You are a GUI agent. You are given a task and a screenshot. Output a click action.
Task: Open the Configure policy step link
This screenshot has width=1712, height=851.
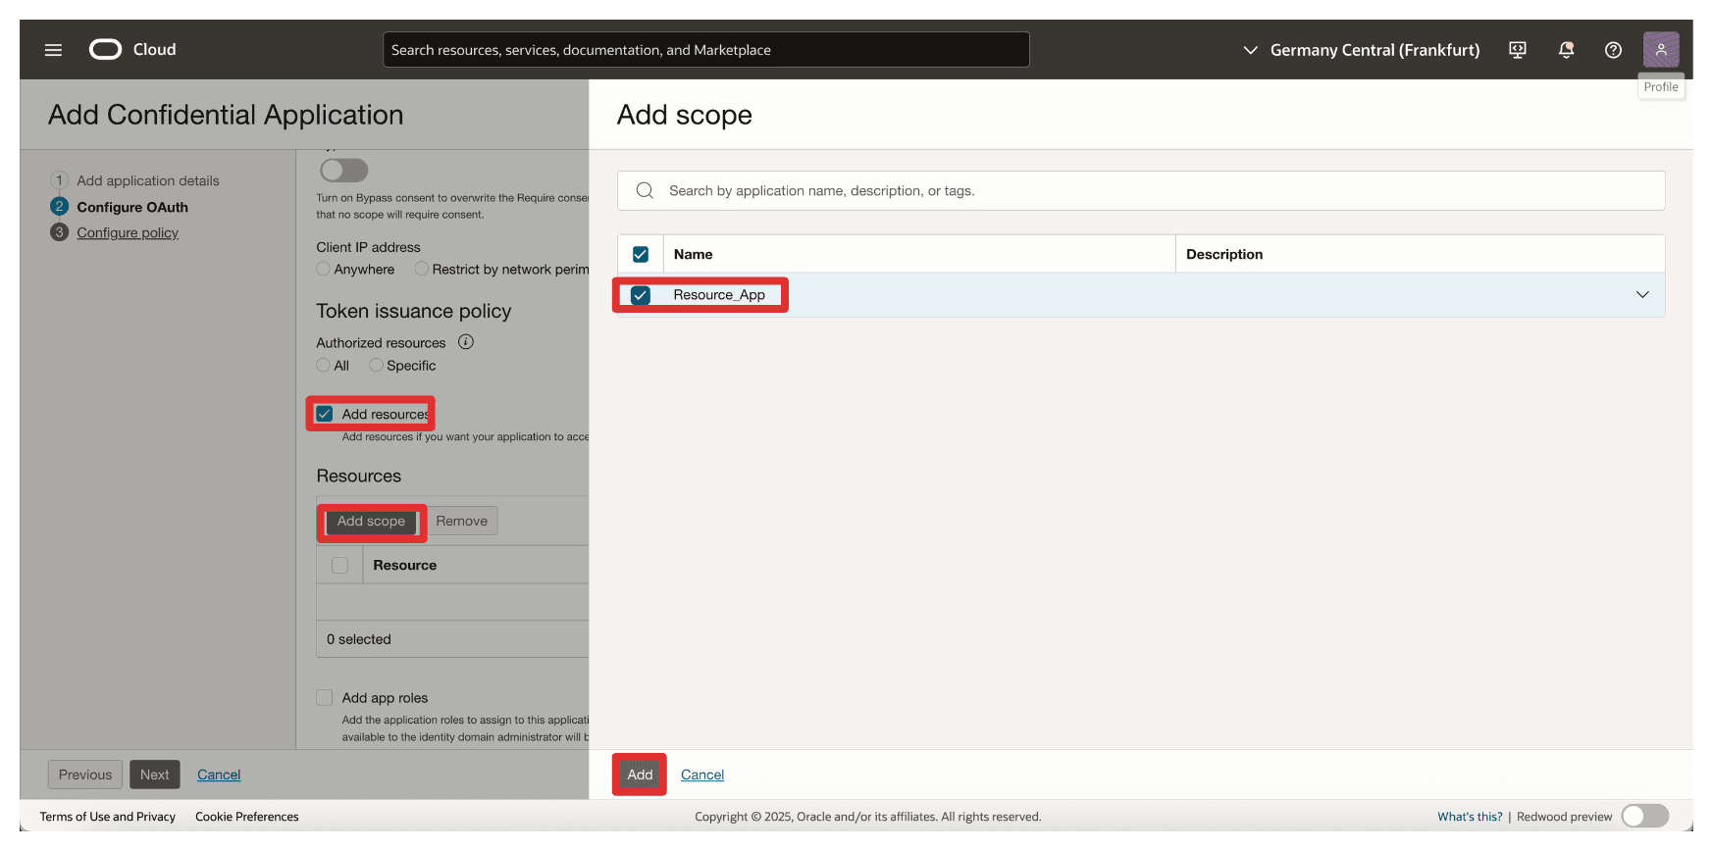click(128, 232)
